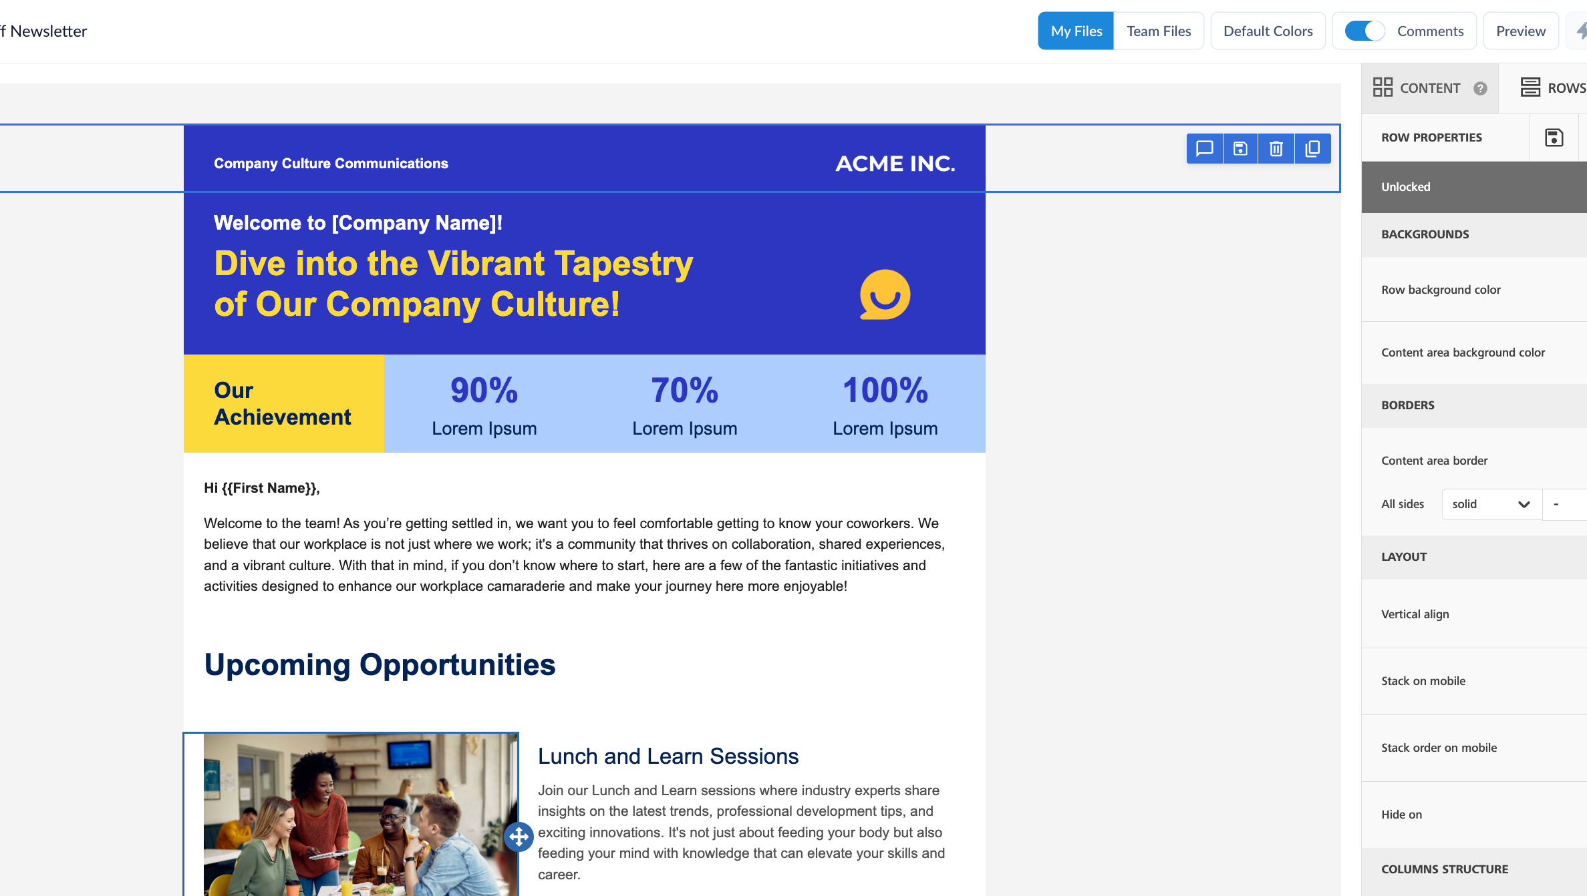Click the Default Colors button

click(1268, 31)
